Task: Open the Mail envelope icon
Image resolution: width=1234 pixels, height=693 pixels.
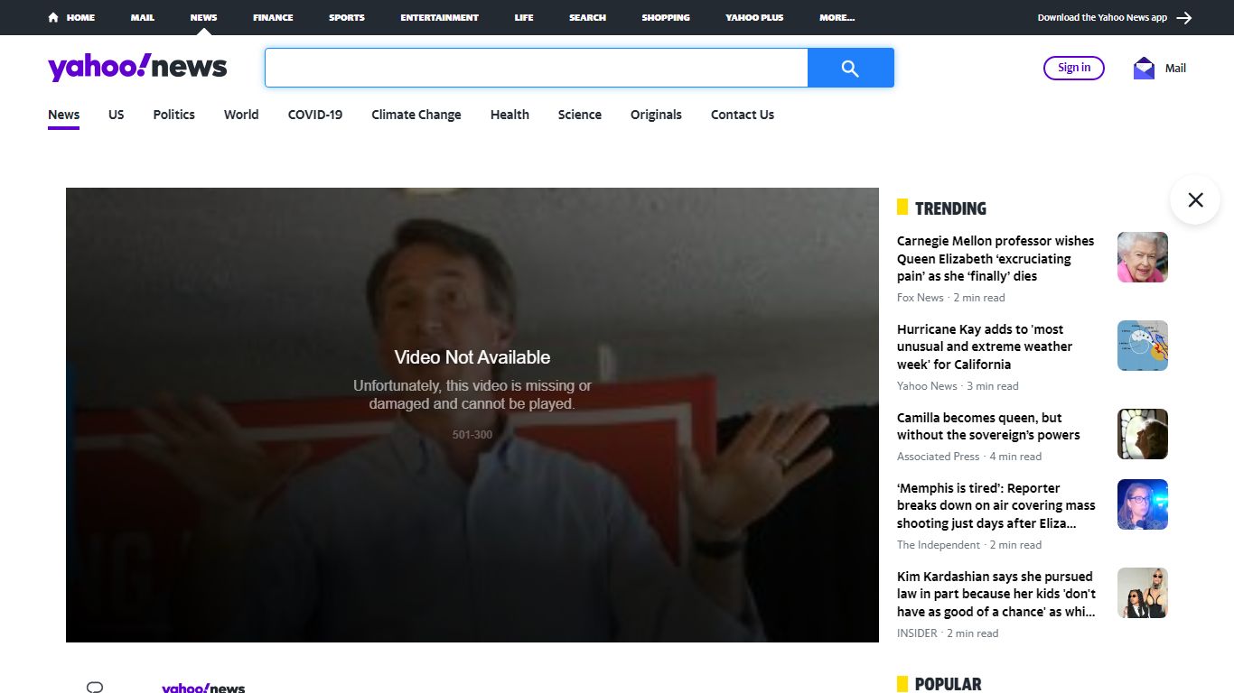Action: coord(1144,68)
